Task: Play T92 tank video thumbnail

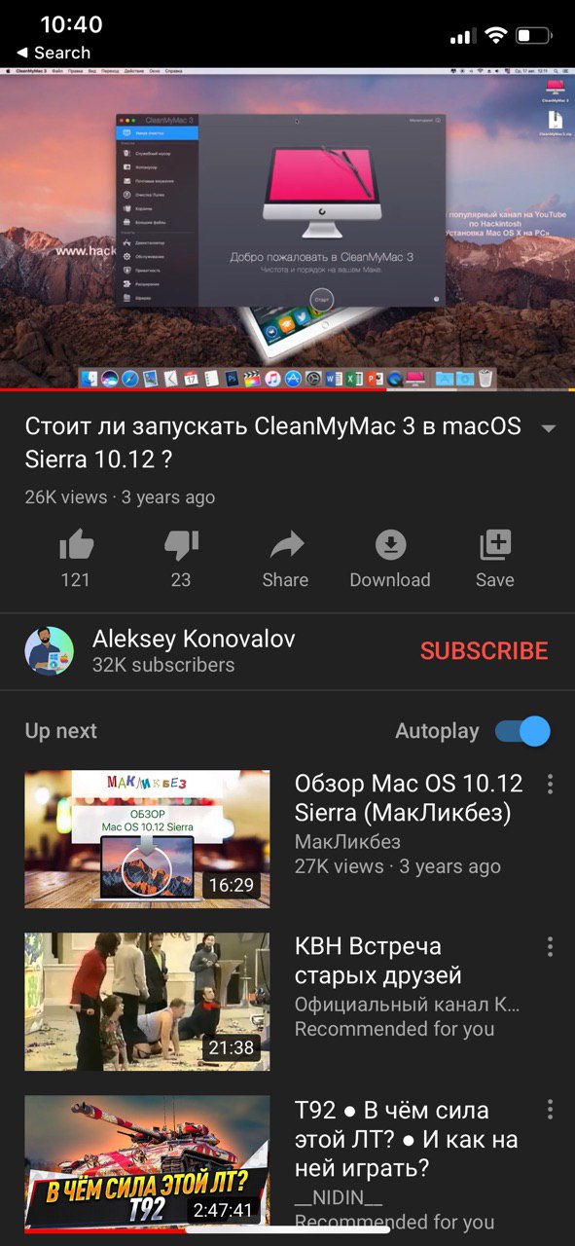Action: coord(147,1163)
